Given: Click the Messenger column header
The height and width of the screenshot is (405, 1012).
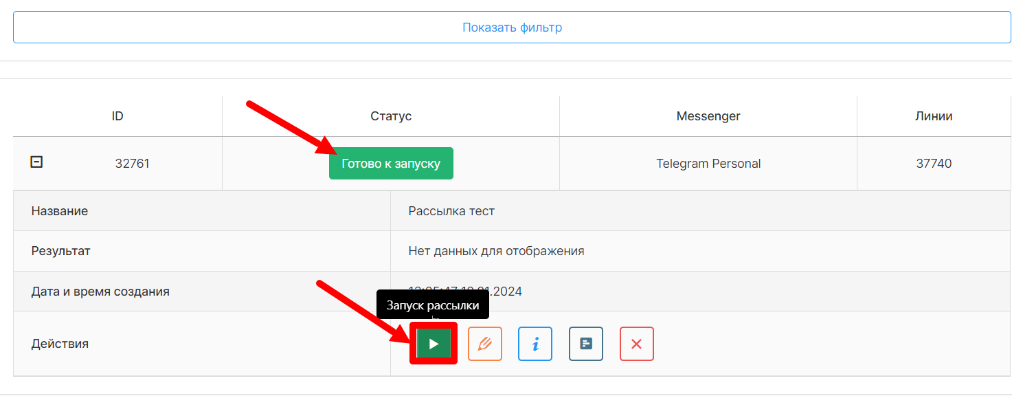Looking at the screenshot, I should coord(708,116).
